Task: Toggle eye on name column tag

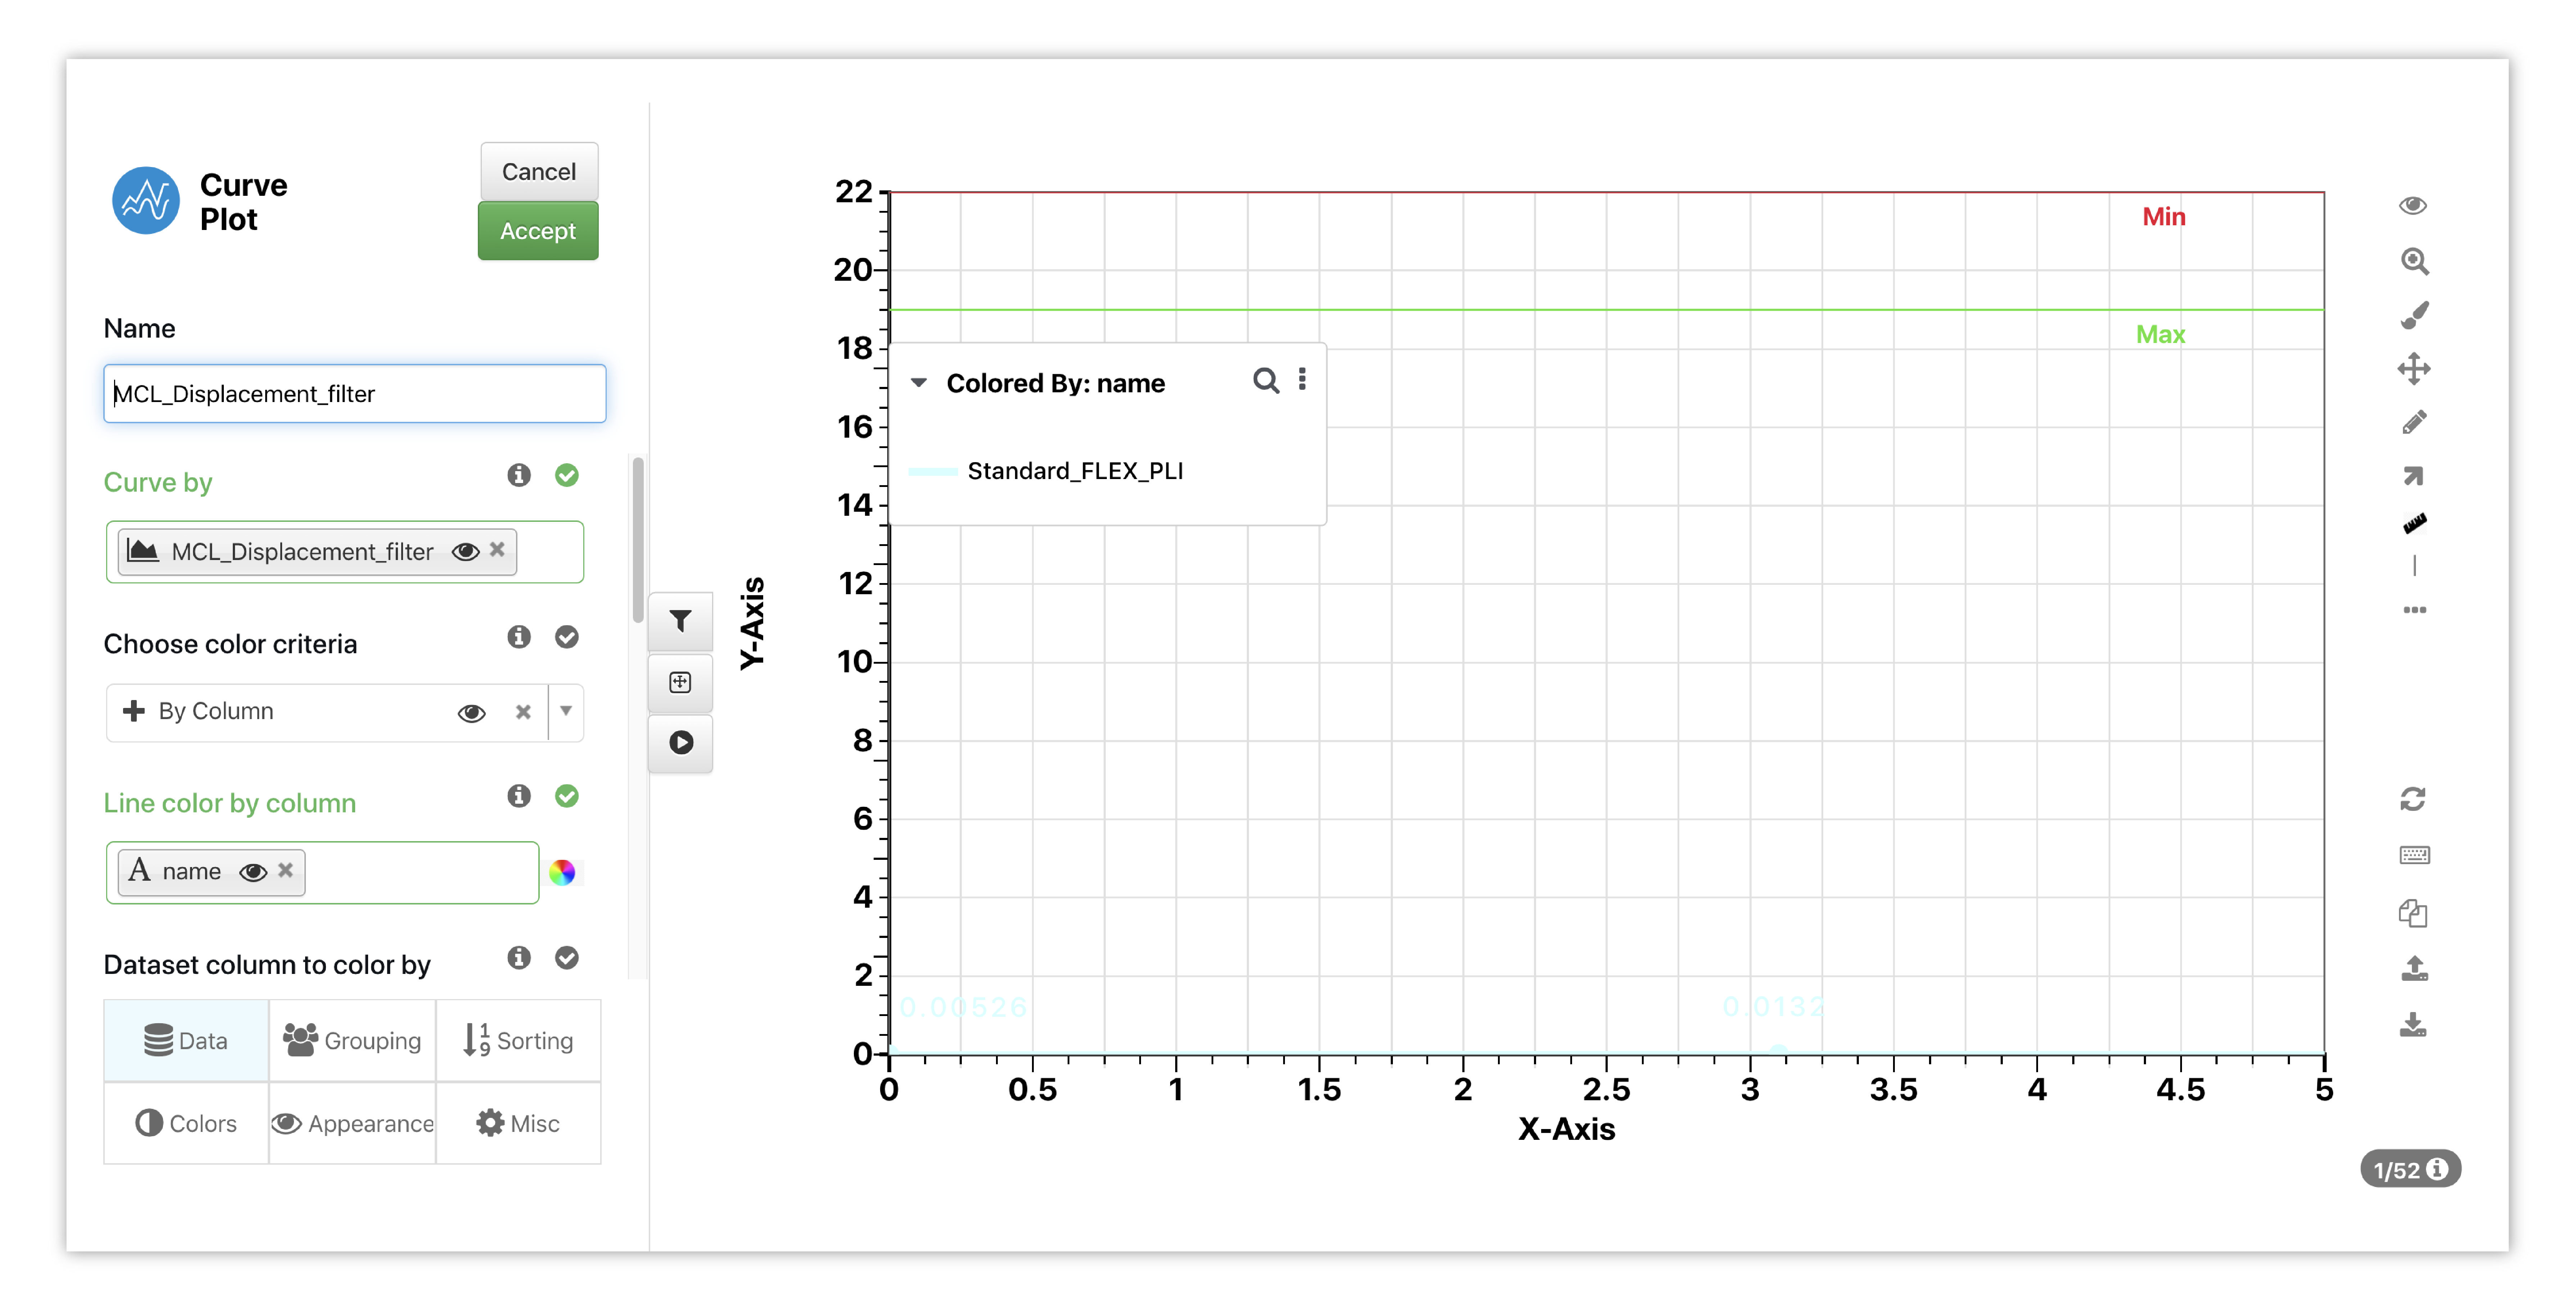Action: [x=253, y=872]
